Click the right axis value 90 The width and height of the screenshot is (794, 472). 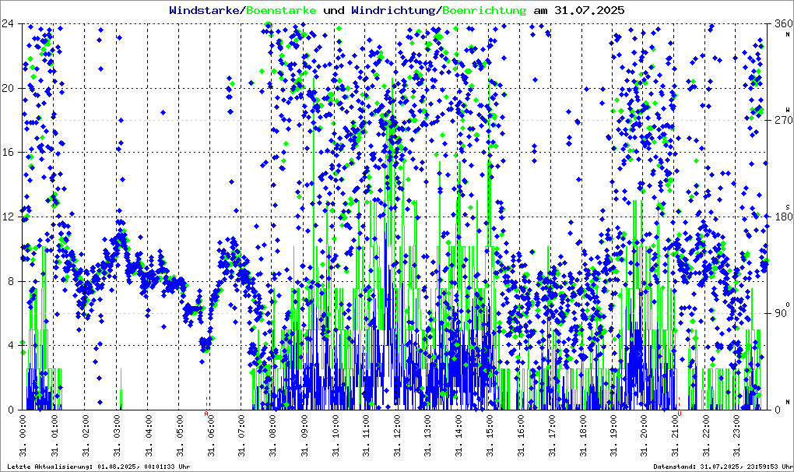coord(782,313)
